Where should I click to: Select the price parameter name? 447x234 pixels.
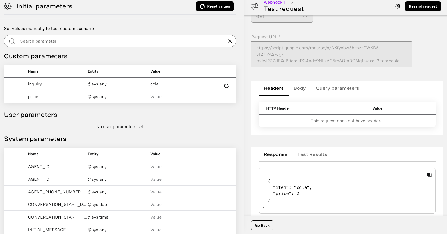click(x=33, y=97)
